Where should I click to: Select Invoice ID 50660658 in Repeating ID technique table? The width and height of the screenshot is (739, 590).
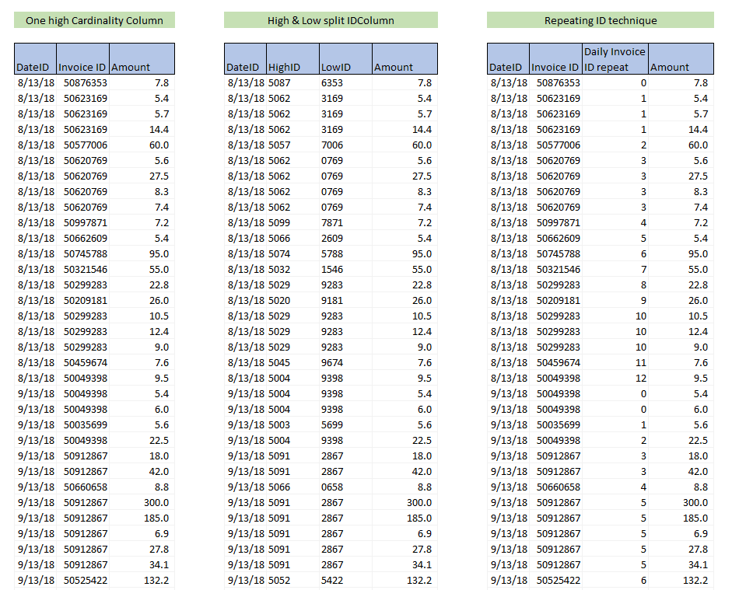pos(555,487)
